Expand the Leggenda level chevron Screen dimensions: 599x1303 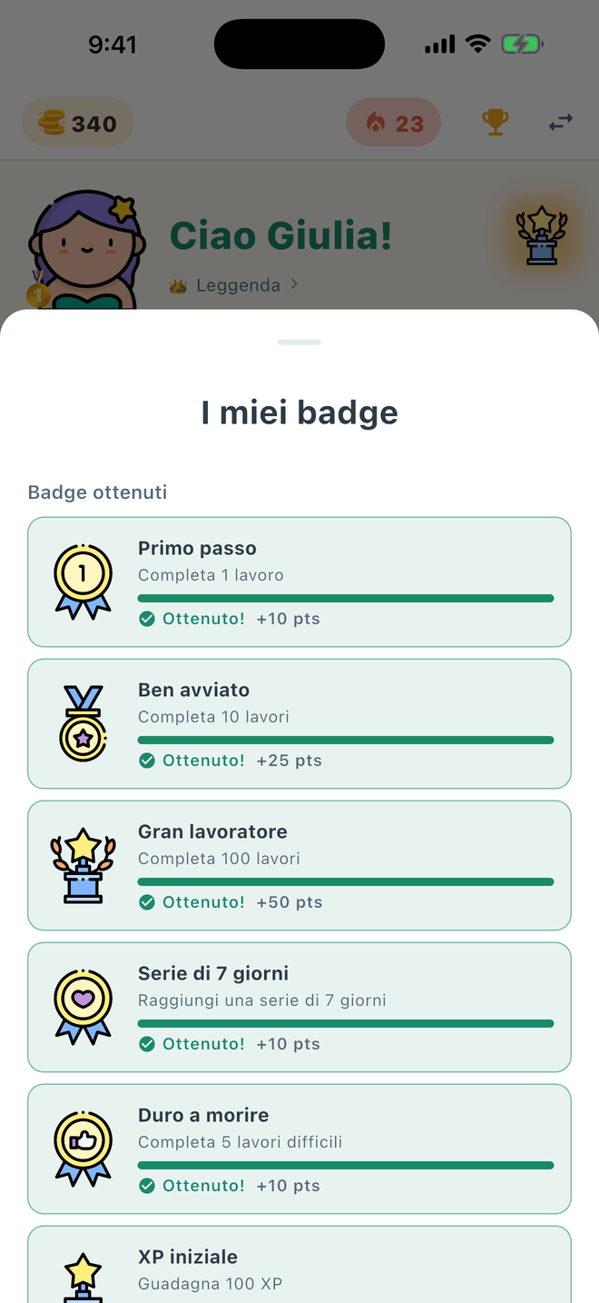tap(294, 284)
